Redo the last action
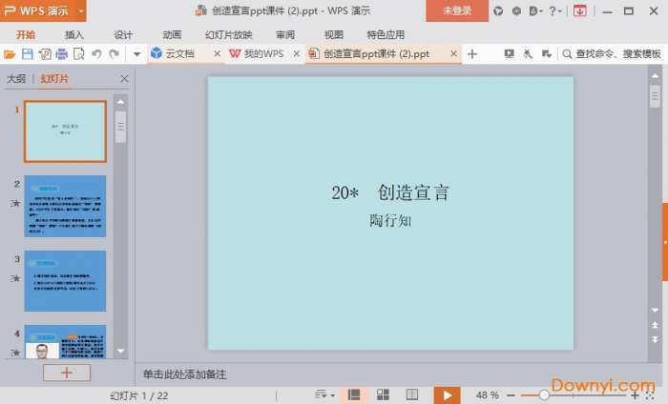This screenshot has width=668, height=404. click(114, 54)
